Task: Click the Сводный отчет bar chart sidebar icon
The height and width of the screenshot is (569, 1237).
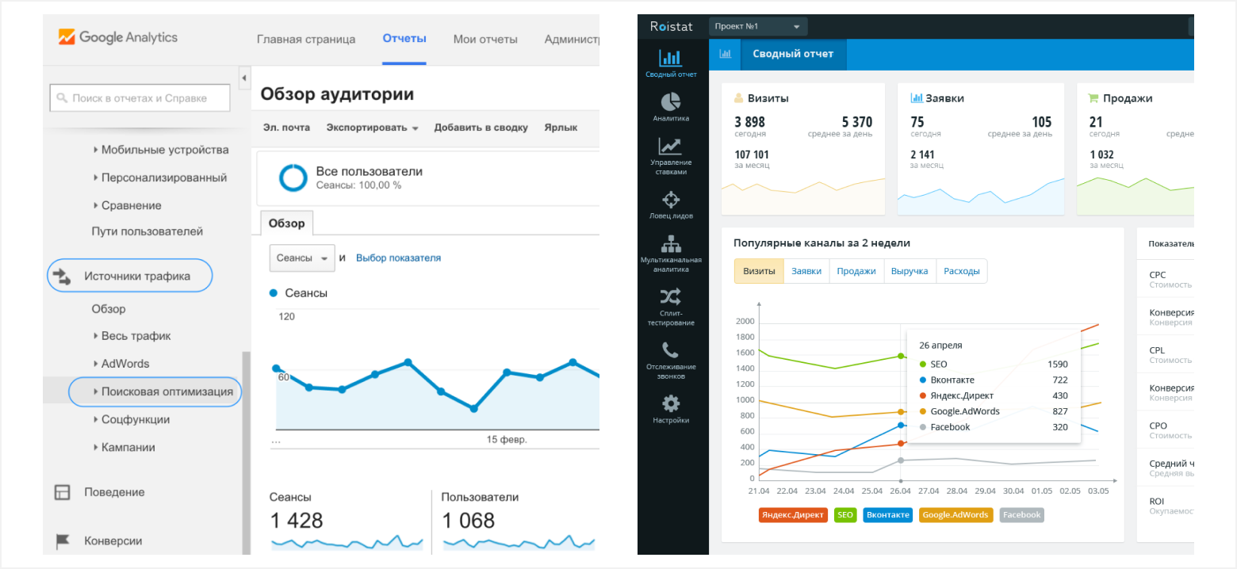Action: 671,58
